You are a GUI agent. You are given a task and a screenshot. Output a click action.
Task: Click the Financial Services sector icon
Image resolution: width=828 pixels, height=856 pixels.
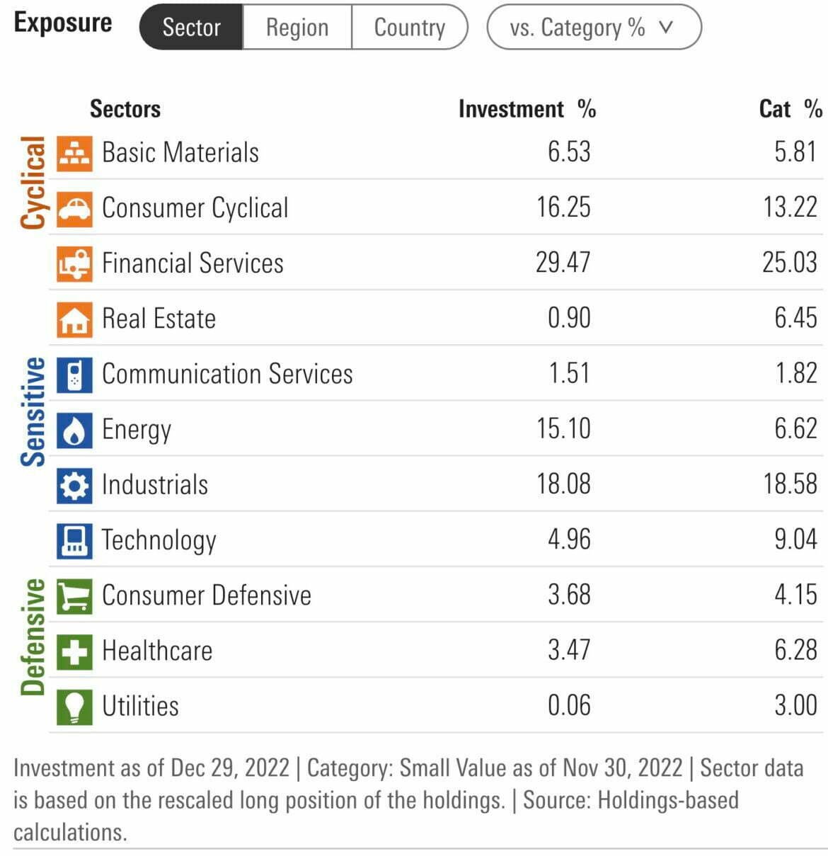74,263
